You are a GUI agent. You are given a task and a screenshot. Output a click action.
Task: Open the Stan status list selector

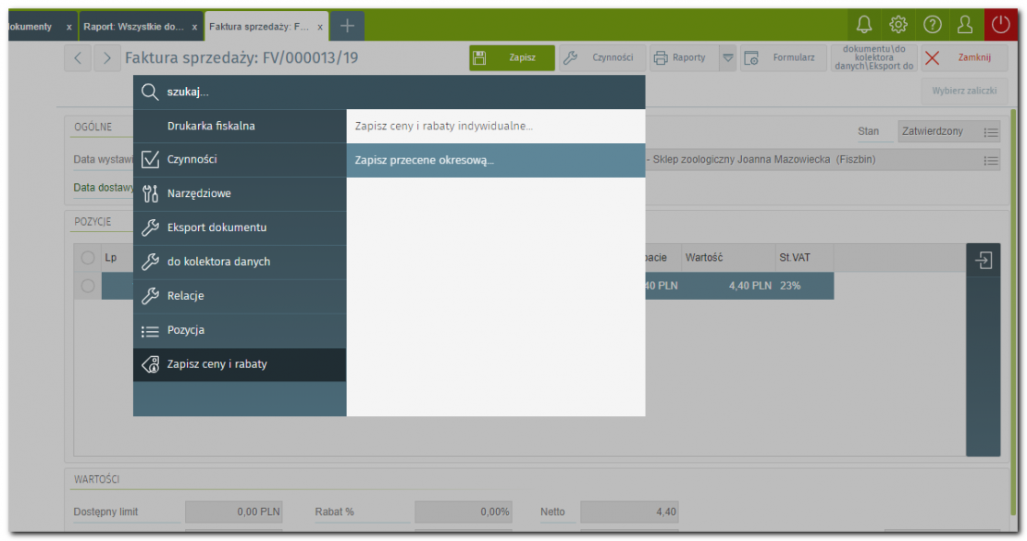point(991,132)
